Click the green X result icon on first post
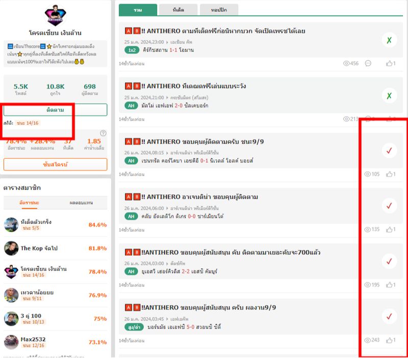Image resolution: width=408 pixels, height=358 pixels. click(389, 40)
